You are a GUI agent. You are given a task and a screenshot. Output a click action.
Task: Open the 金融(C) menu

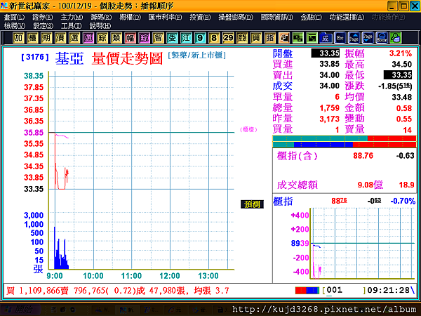[x=311, y=17]
